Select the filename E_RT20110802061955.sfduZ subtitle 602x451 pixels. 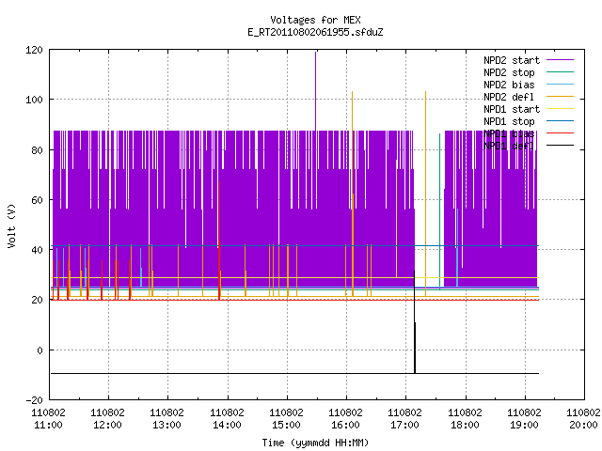pyautogui.click(x=315, y=32)
